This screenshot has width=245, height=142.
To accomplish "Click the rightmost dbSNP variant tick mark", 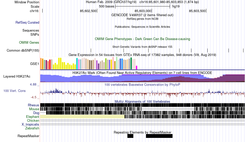I will point(243,50).
